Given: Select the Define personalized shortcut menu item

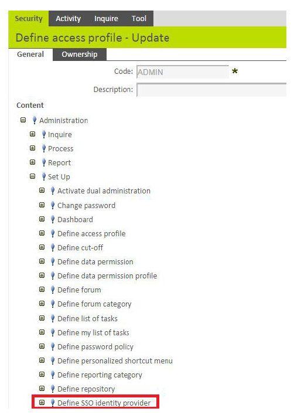Looking at the screenshot, I should click(115, 360).
